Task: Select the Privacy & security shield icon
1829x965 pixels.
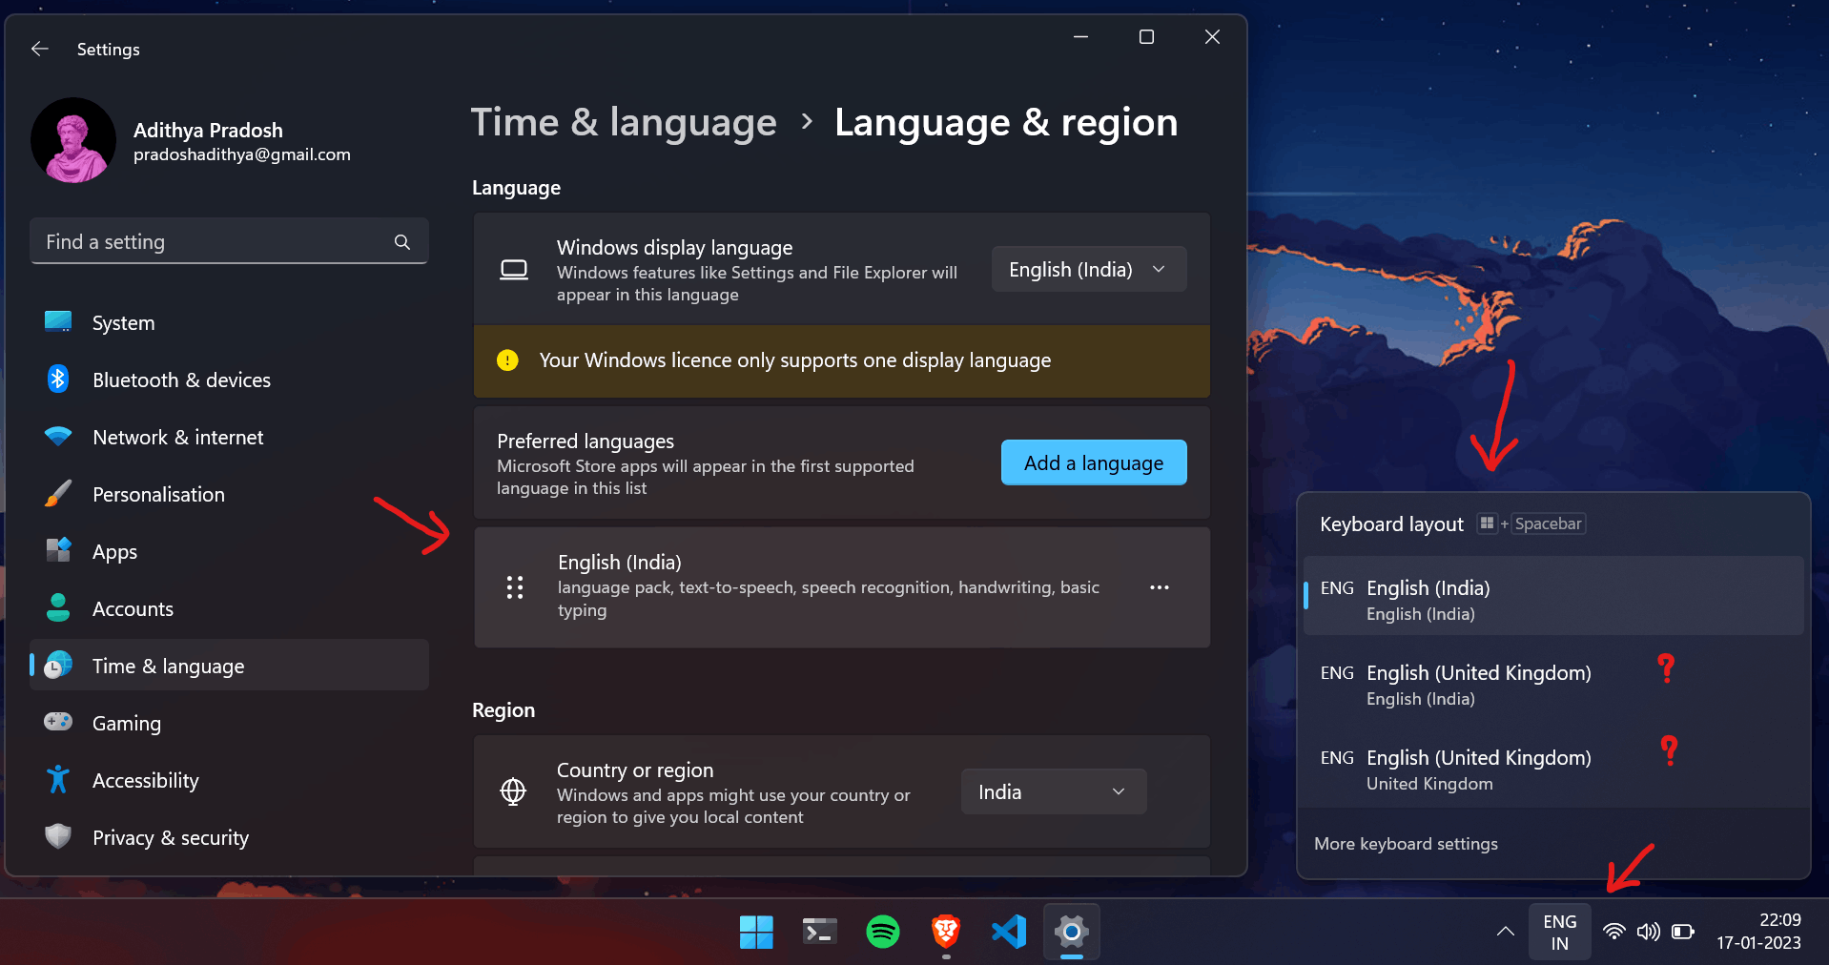Action: (58, 836)
